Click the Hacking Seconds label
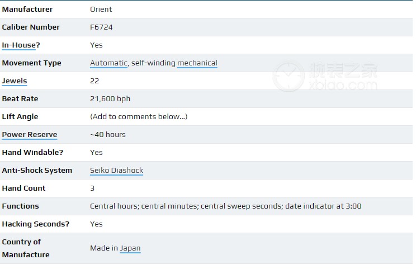The image size is (416, 269). (x=35, y=224)
